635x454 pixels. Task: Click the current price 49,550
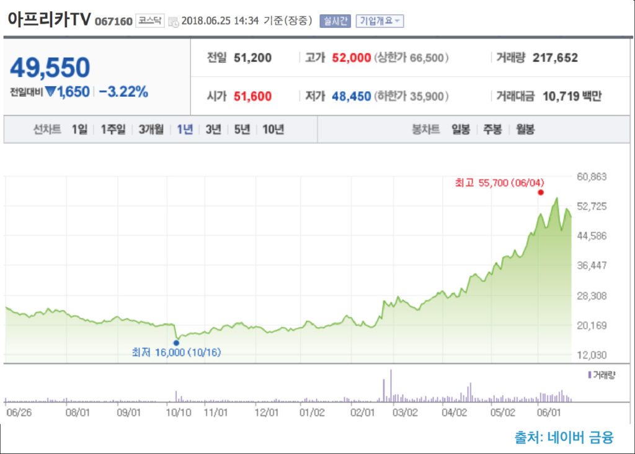[50, 67]
